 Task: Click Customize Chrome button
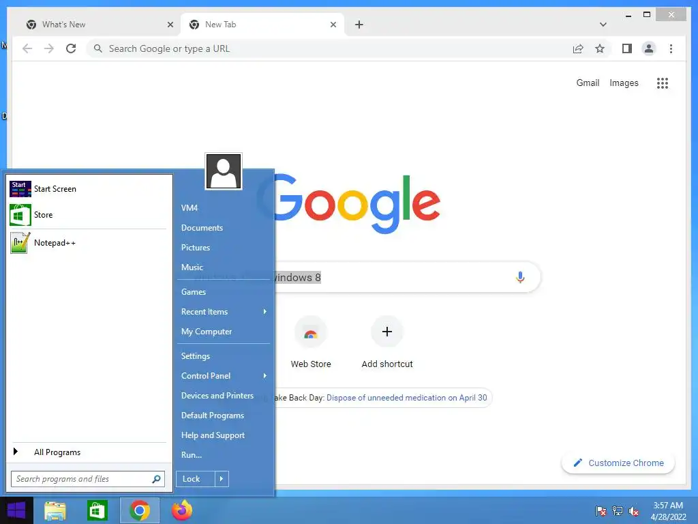click(618, 463)
